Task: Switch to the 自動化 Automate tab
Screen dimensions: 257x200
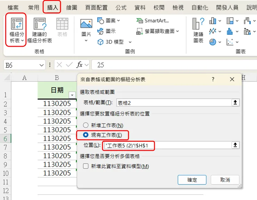Action: [200, 8]
